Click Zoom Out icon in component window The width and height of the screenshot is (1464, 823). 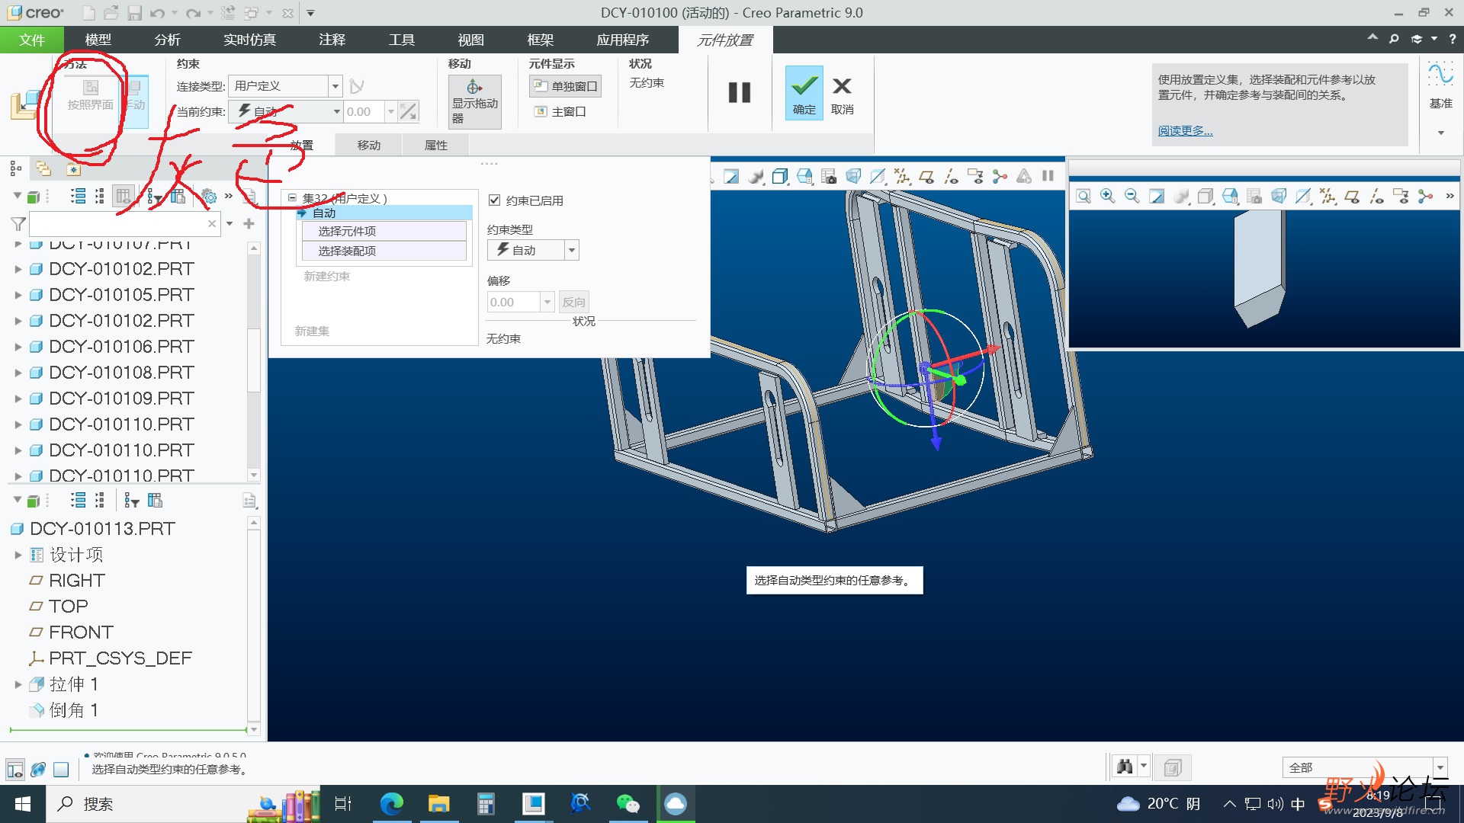[x=1132, y=197]
